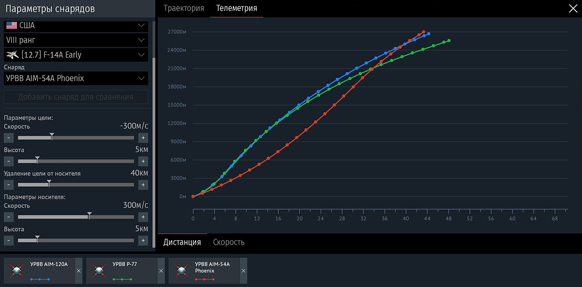This screenshot has height=287, width=582.
Task: Increase target speed with plus button
Action: tap(143, 138)
